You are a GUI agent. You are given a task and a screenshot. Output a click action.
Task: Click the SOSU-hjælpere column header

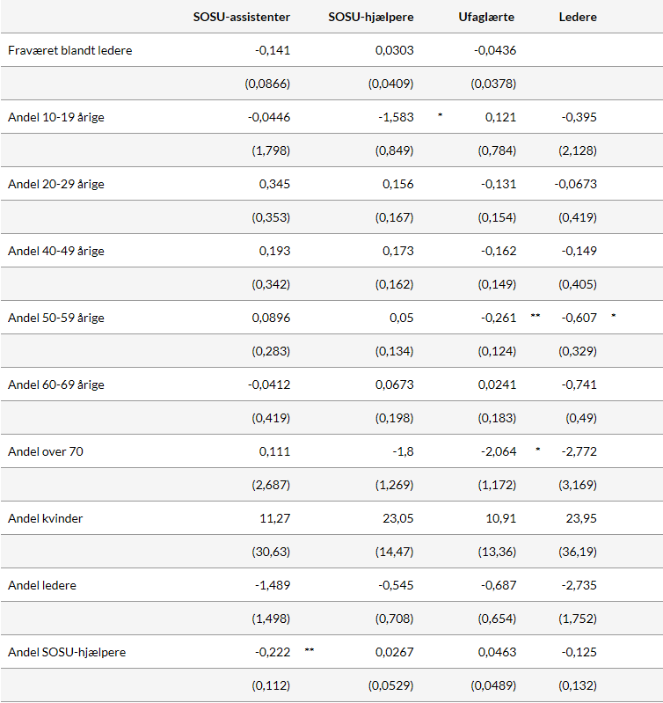pyautogui.click(x=370, y=17)
